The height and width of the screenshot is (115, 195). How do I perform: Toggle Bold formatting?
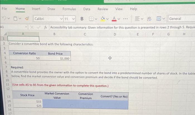coord(82,19)
